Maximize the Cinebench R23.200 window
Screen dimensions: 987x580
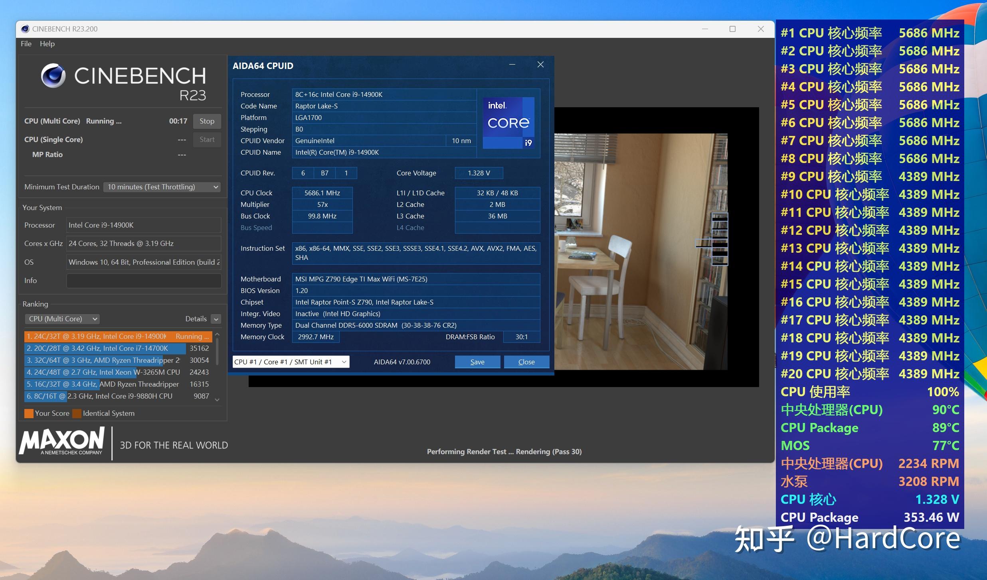tap(732, 29)
